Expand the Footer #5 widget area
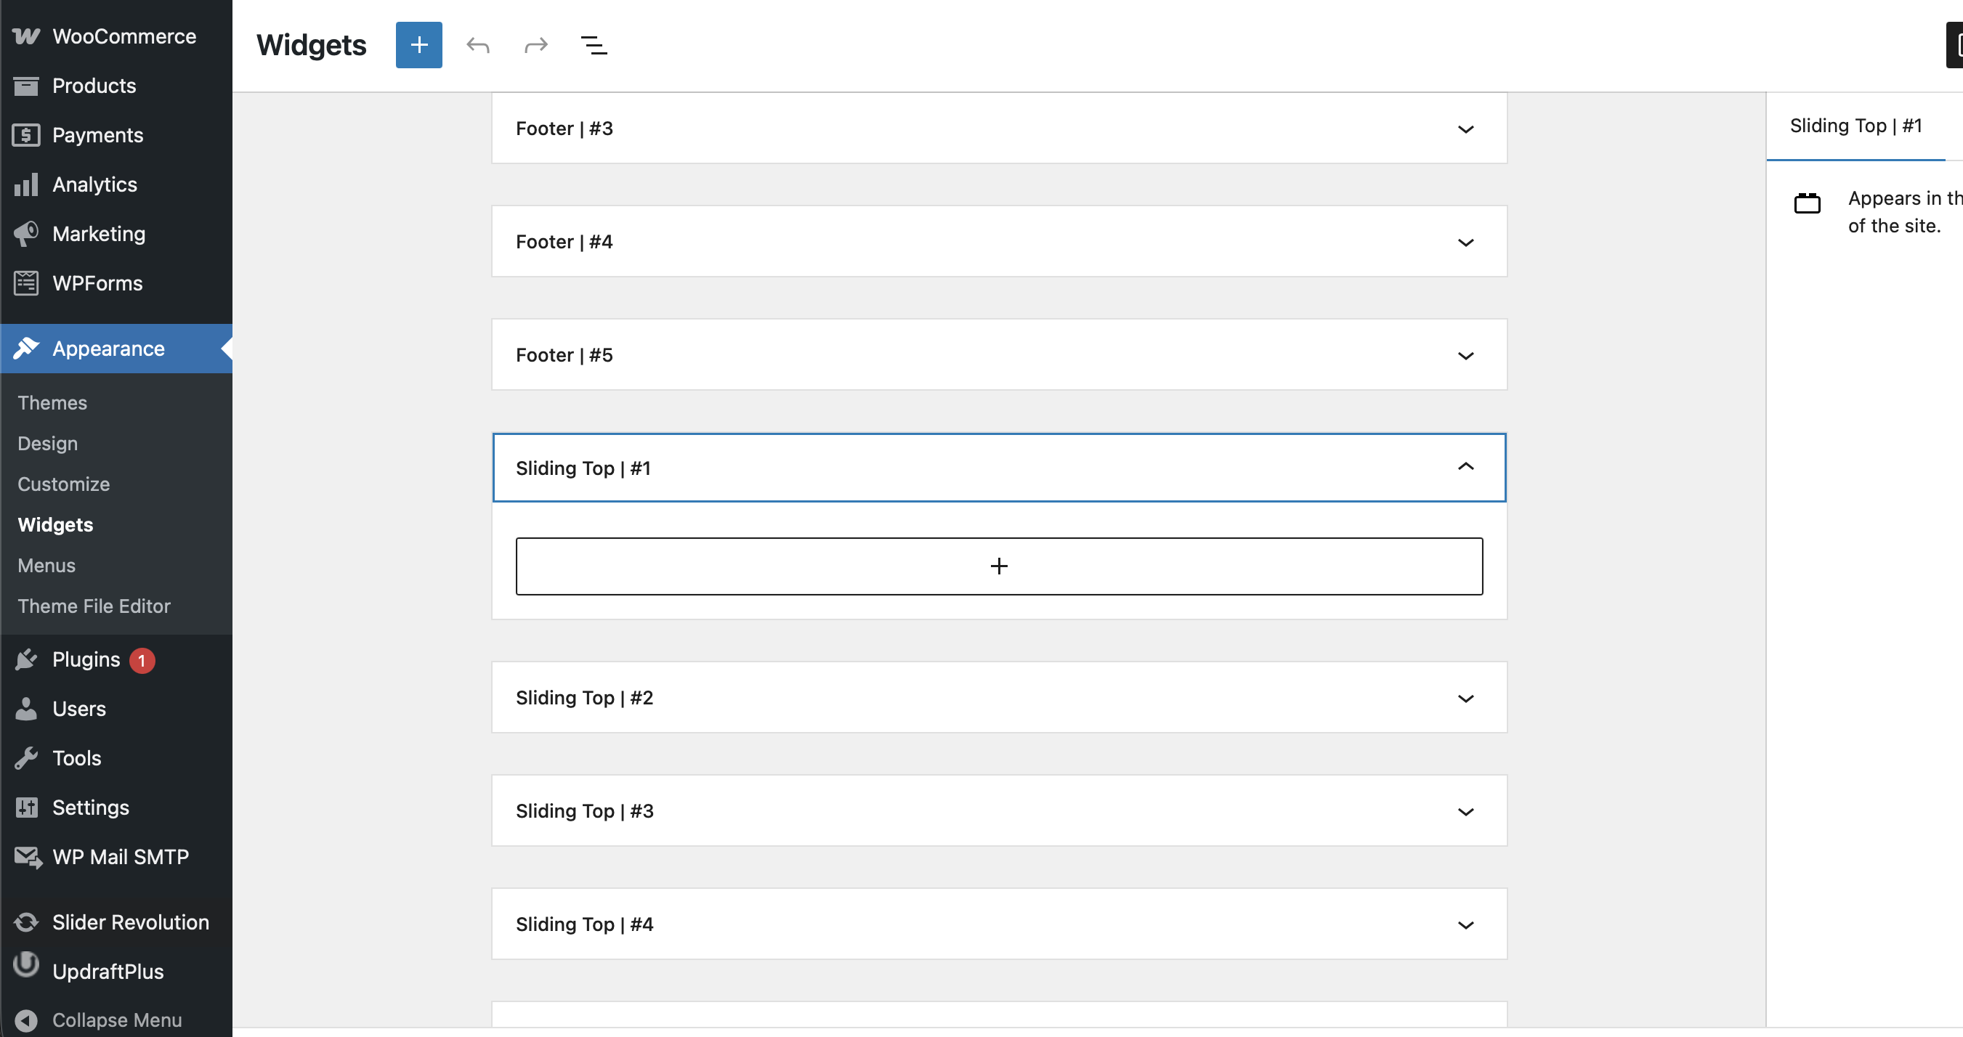Screen dimensions: 1963x1037 (1465, 355)
